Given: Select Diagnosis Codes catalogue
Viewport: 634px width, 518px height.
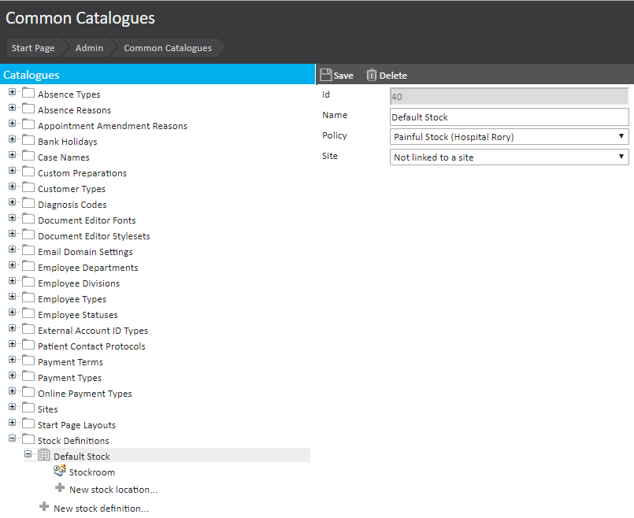Looking at the screenshot, I should click(72, 205).
